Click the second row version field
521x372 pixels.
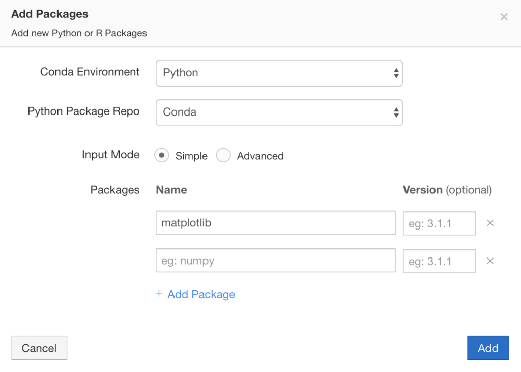tap(439, 261)
